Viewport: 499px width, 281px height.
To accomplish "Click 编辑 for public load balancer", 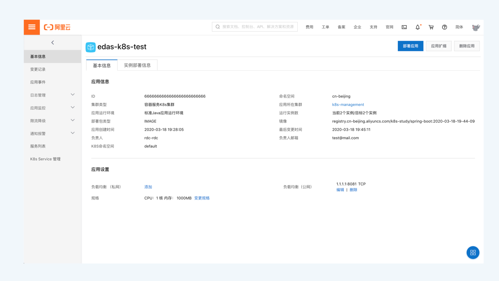I will [340, 190].
